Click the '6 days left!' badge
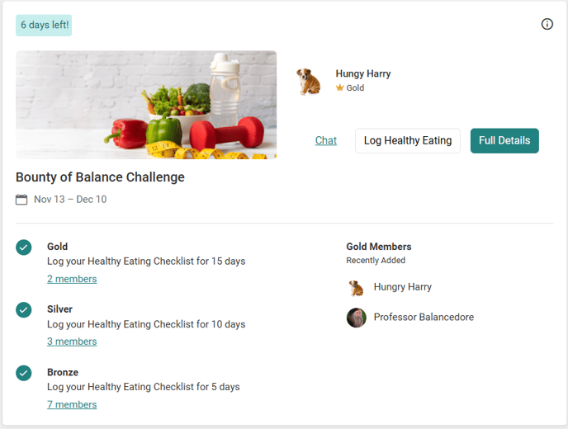Image resolution: width=568 pixels, height=429 pixels. tap(44, 26)
